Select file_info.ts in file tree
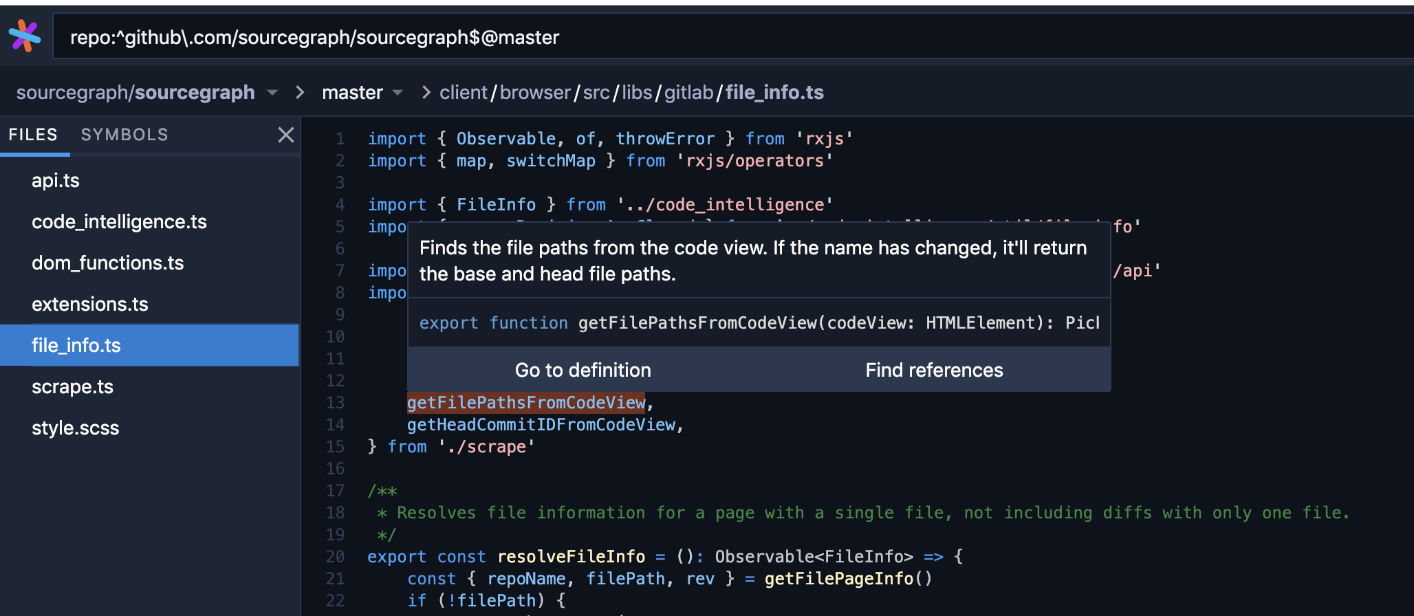Image resolution: width=1414 pixels, height=616 pixels. tap(150, 345)
